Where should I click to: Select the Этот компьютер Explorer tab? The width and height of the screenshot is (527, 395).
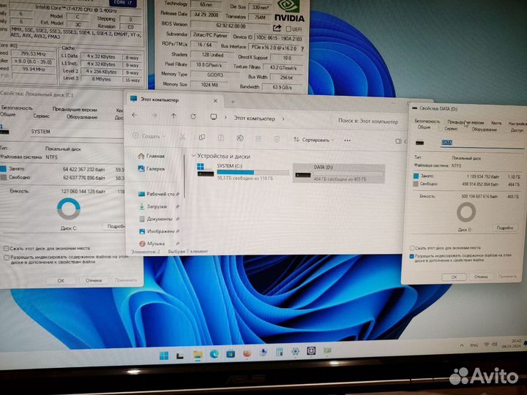173,99
